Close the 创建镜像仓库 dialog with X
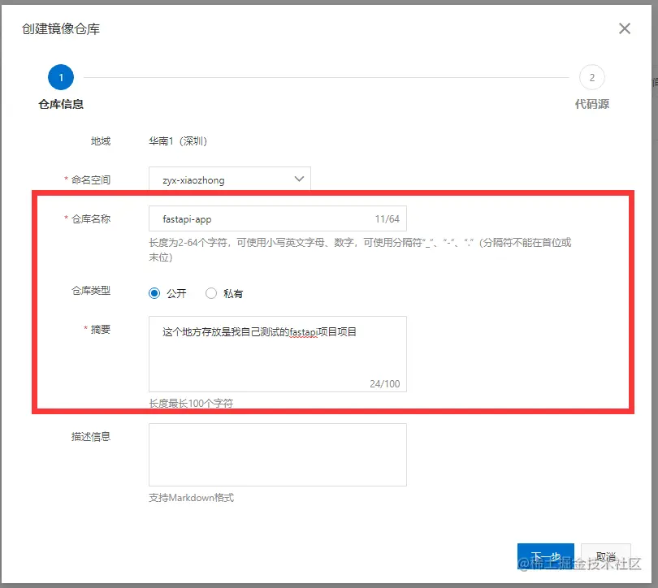Image resolution: width=658 pixels, height=588 pixels. 625,28
